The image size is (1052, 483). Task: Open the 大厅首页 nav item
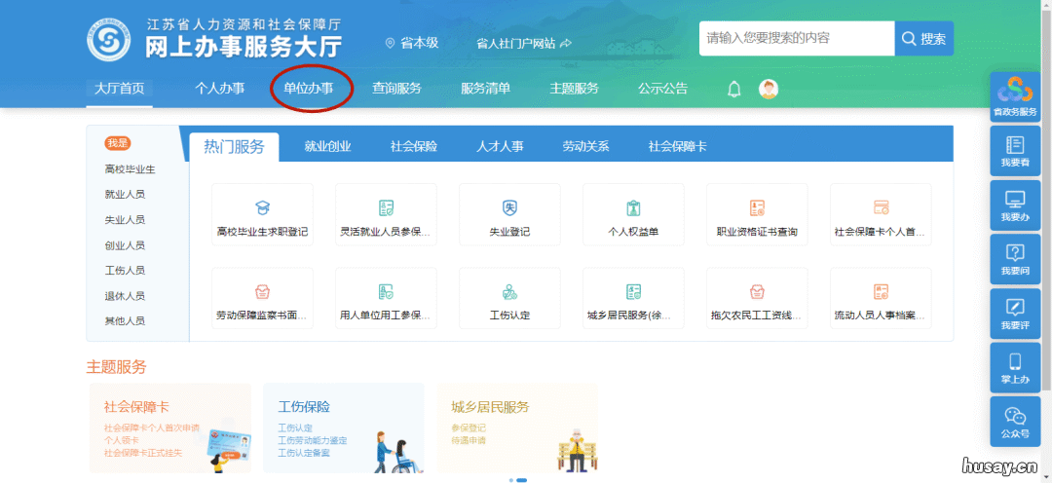(x=120, y=89)
